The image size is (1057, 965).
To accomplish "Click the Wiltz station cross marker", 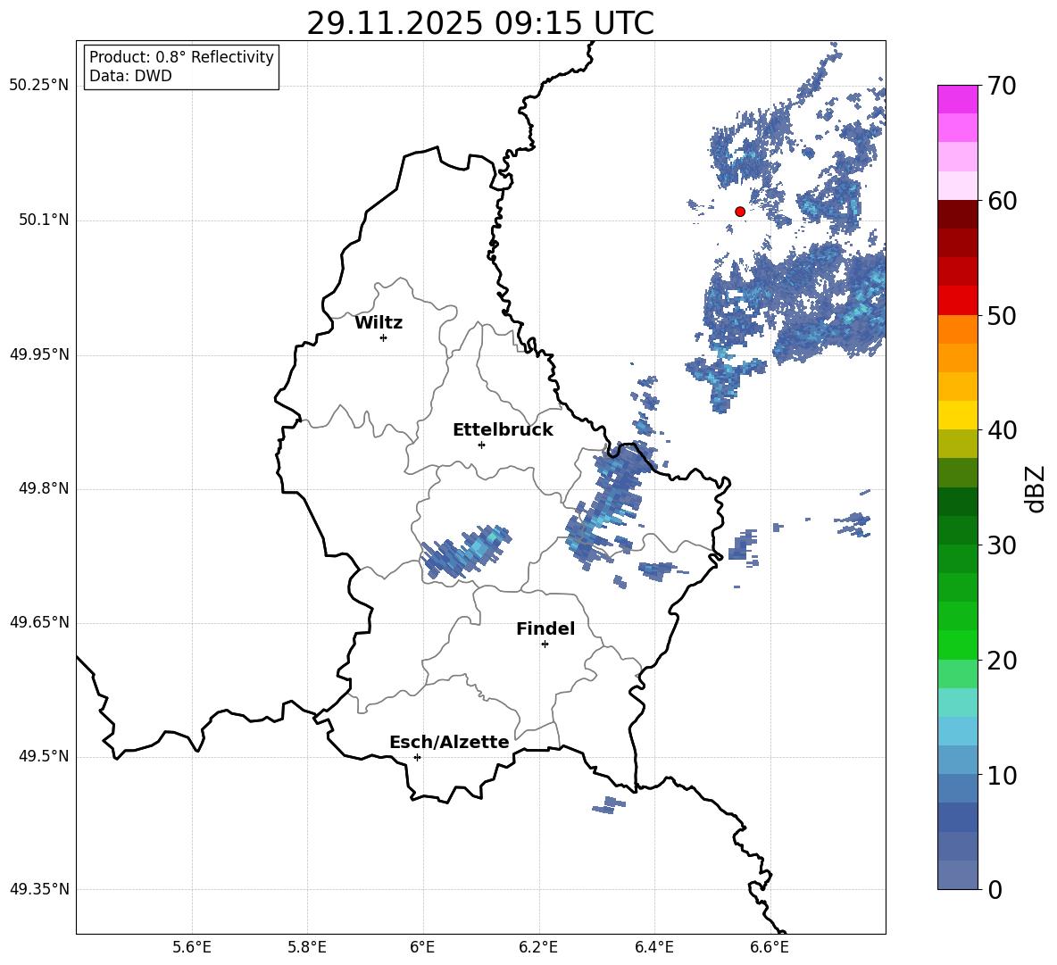I will pos(384,337).
